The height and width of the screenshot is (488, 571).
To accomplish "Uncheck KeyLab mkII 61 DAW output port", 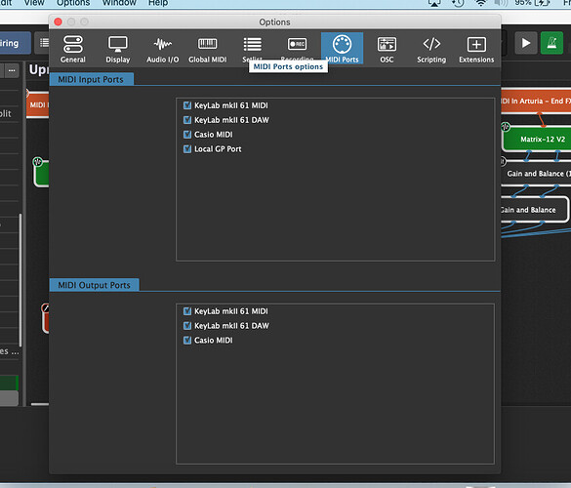I will point(187,326).
